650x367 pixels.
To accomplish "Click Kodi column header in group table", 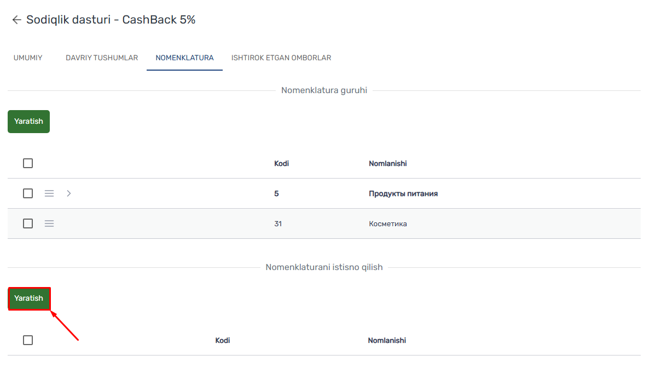I will click(x=281, y=164).
